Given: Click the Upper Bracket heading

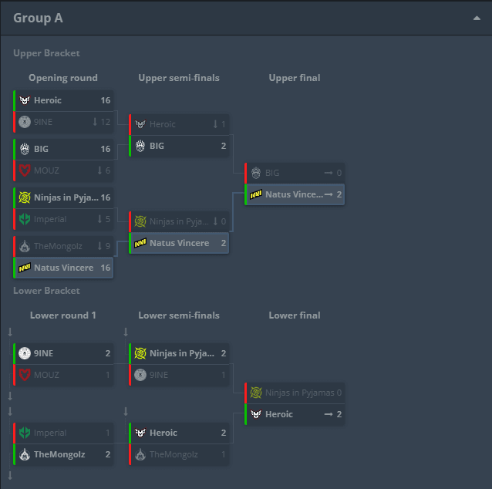Looking at the screenshot, I should point(46,53).
